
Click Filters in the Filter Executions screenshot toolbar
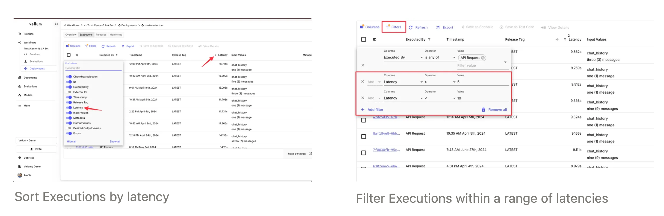[x=394, y=27]
